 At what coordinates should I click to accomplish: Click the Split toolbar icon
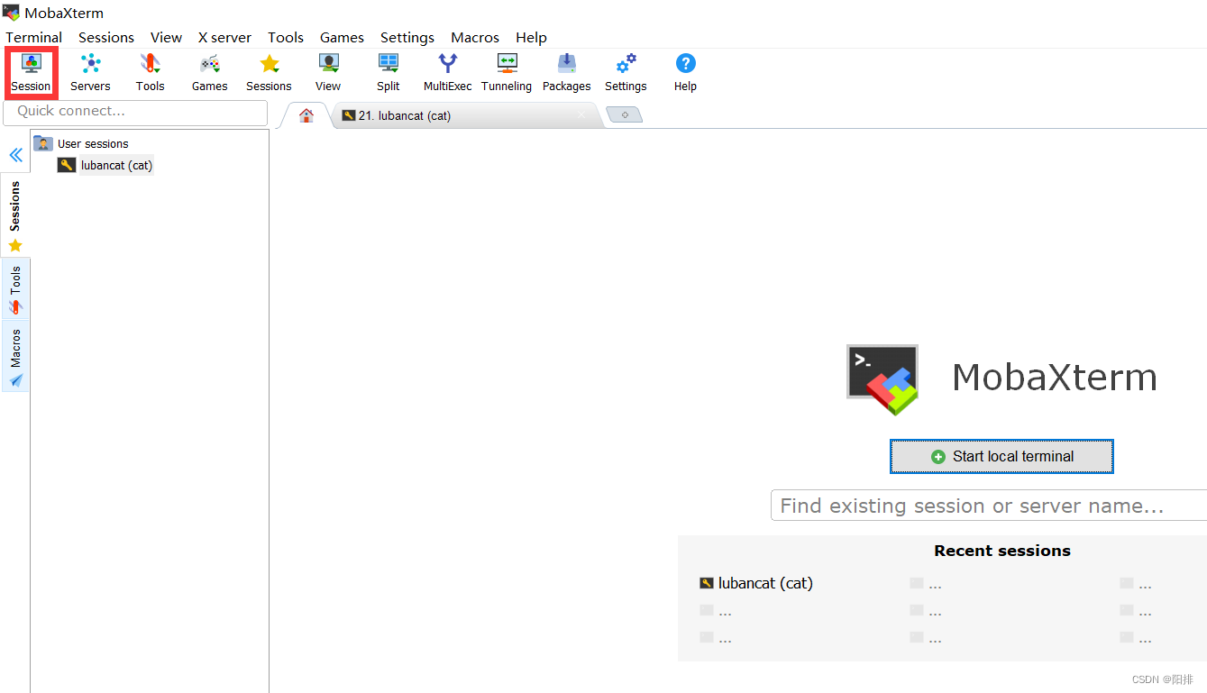389,73
